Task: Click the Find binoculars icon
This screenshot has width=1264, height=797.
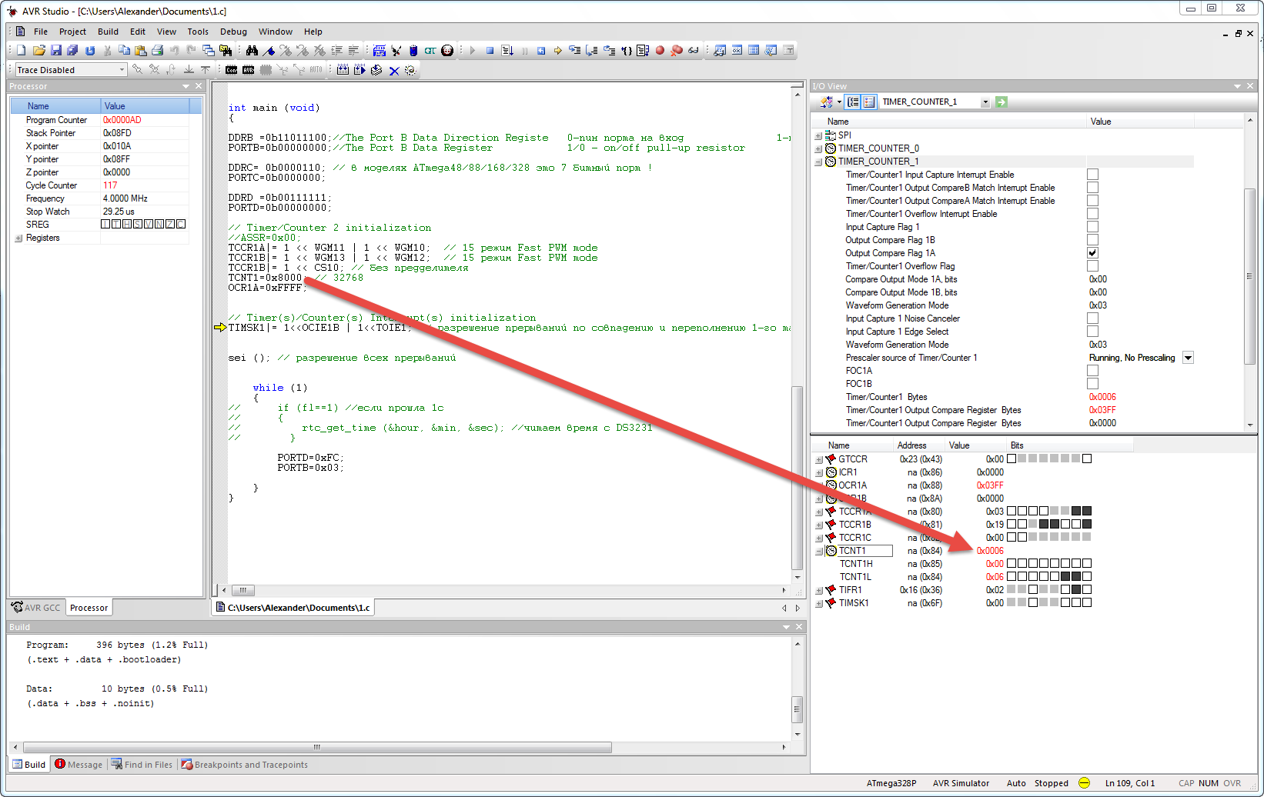Action: tap(252, 51)
